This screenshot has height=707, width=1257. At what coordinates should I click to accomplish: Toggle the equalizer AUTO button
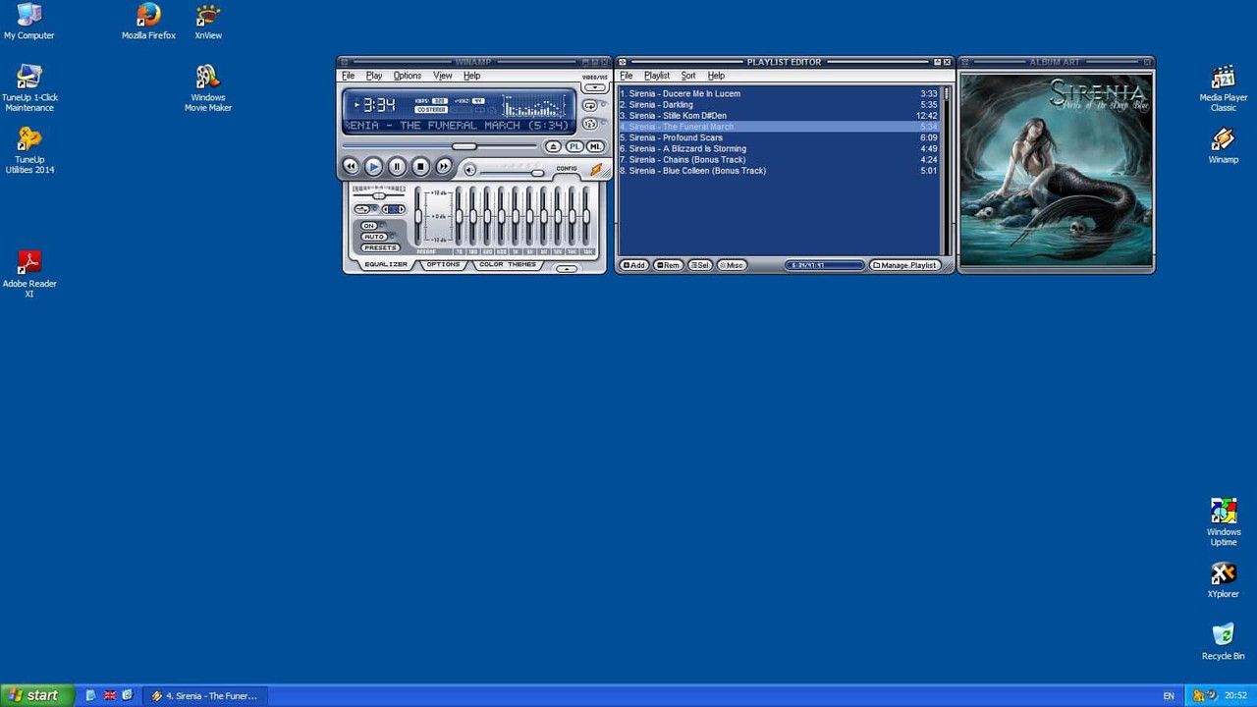(374, 237)
